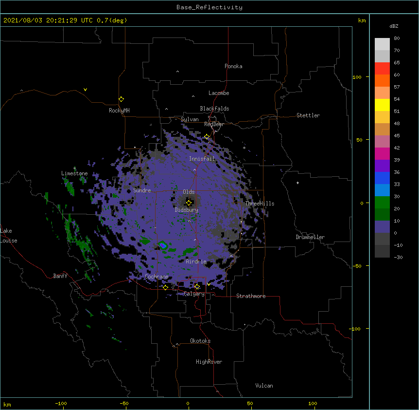Click the ThreeHills label
Viewport: 419px width, 410px height.
260,204
